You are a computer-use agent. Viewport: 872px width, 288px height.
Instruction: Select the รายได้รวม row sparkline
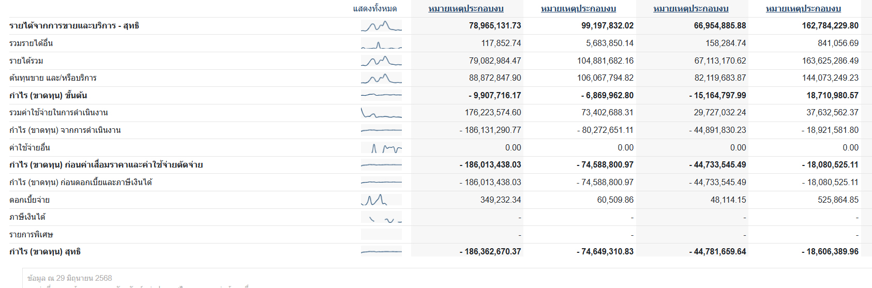point(381,61)
